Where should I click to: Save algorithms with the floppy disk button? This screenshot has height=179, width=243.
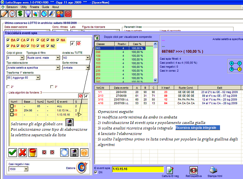tap(74, 152)
